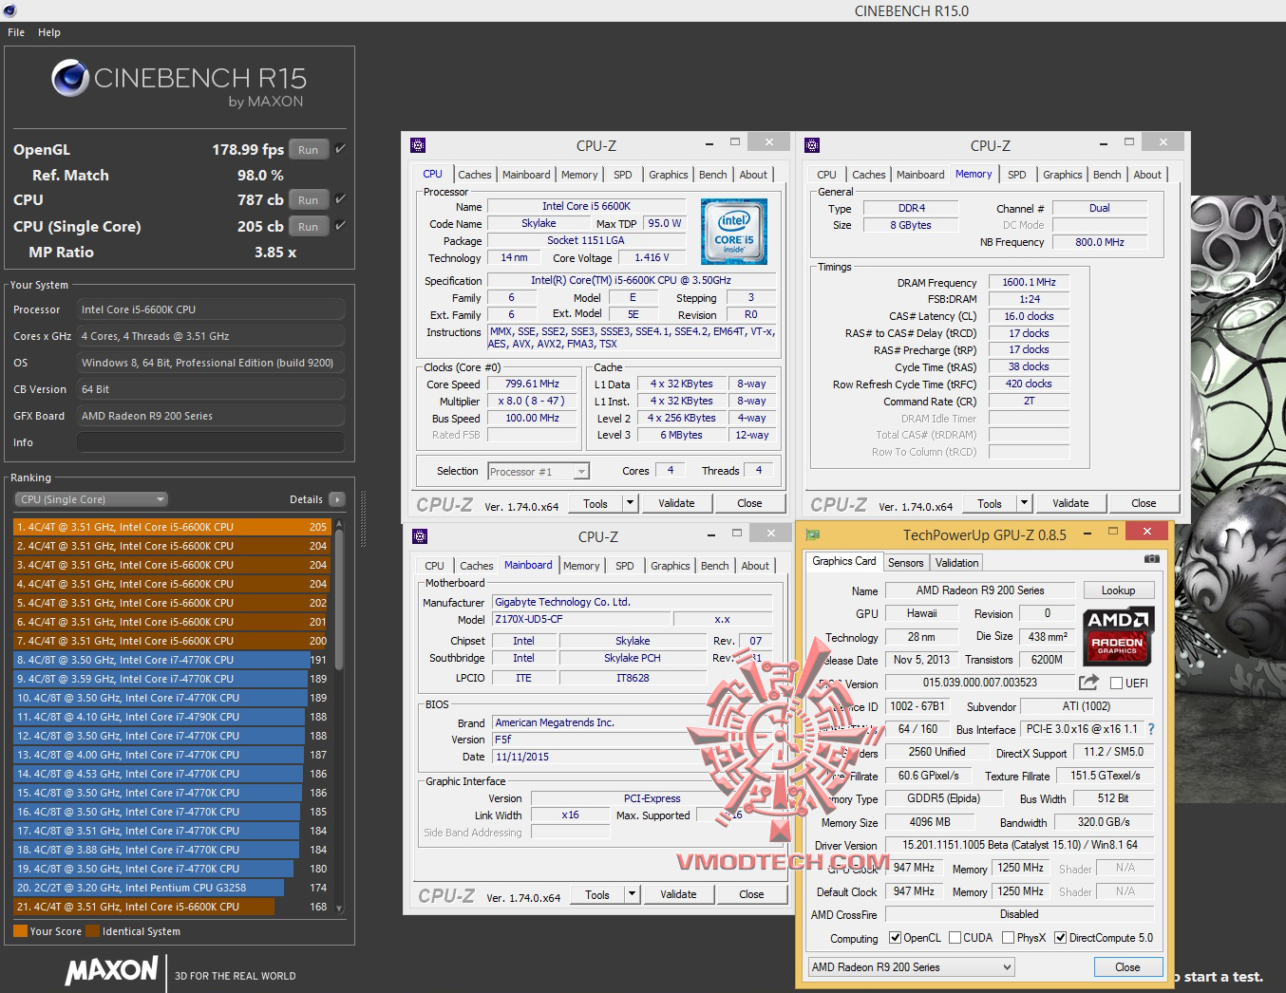Select ranking row 1 scoring 205
This screenshot has height=993, width=1286.
[171, 527]
